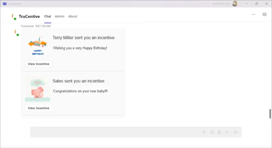This screenshot has width=272, height=148.
Task: Click the TruCentive 9/6 7:39 AM timestamp
Action: 35,26
